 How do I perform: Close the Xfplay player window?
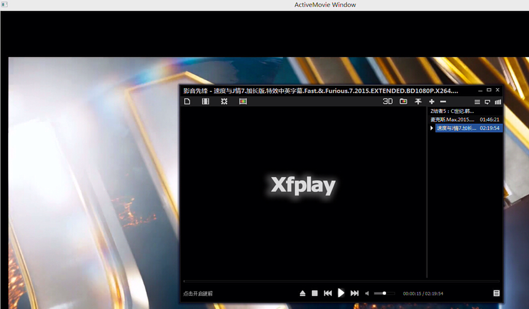click(x=497, y=90)
